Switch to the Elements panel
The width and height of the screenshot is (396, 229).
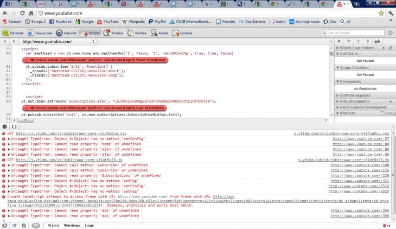(x=13, y=33)
